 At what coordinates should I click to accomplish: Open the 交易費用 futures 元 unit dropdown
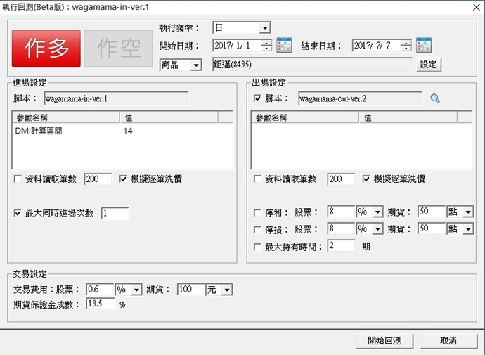click(226, 290)
